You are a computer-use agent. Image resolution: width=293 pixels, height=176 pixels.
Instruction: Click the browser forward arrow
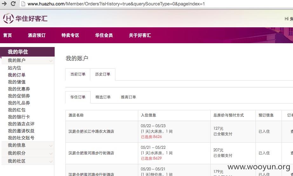[x=4, y=3]
